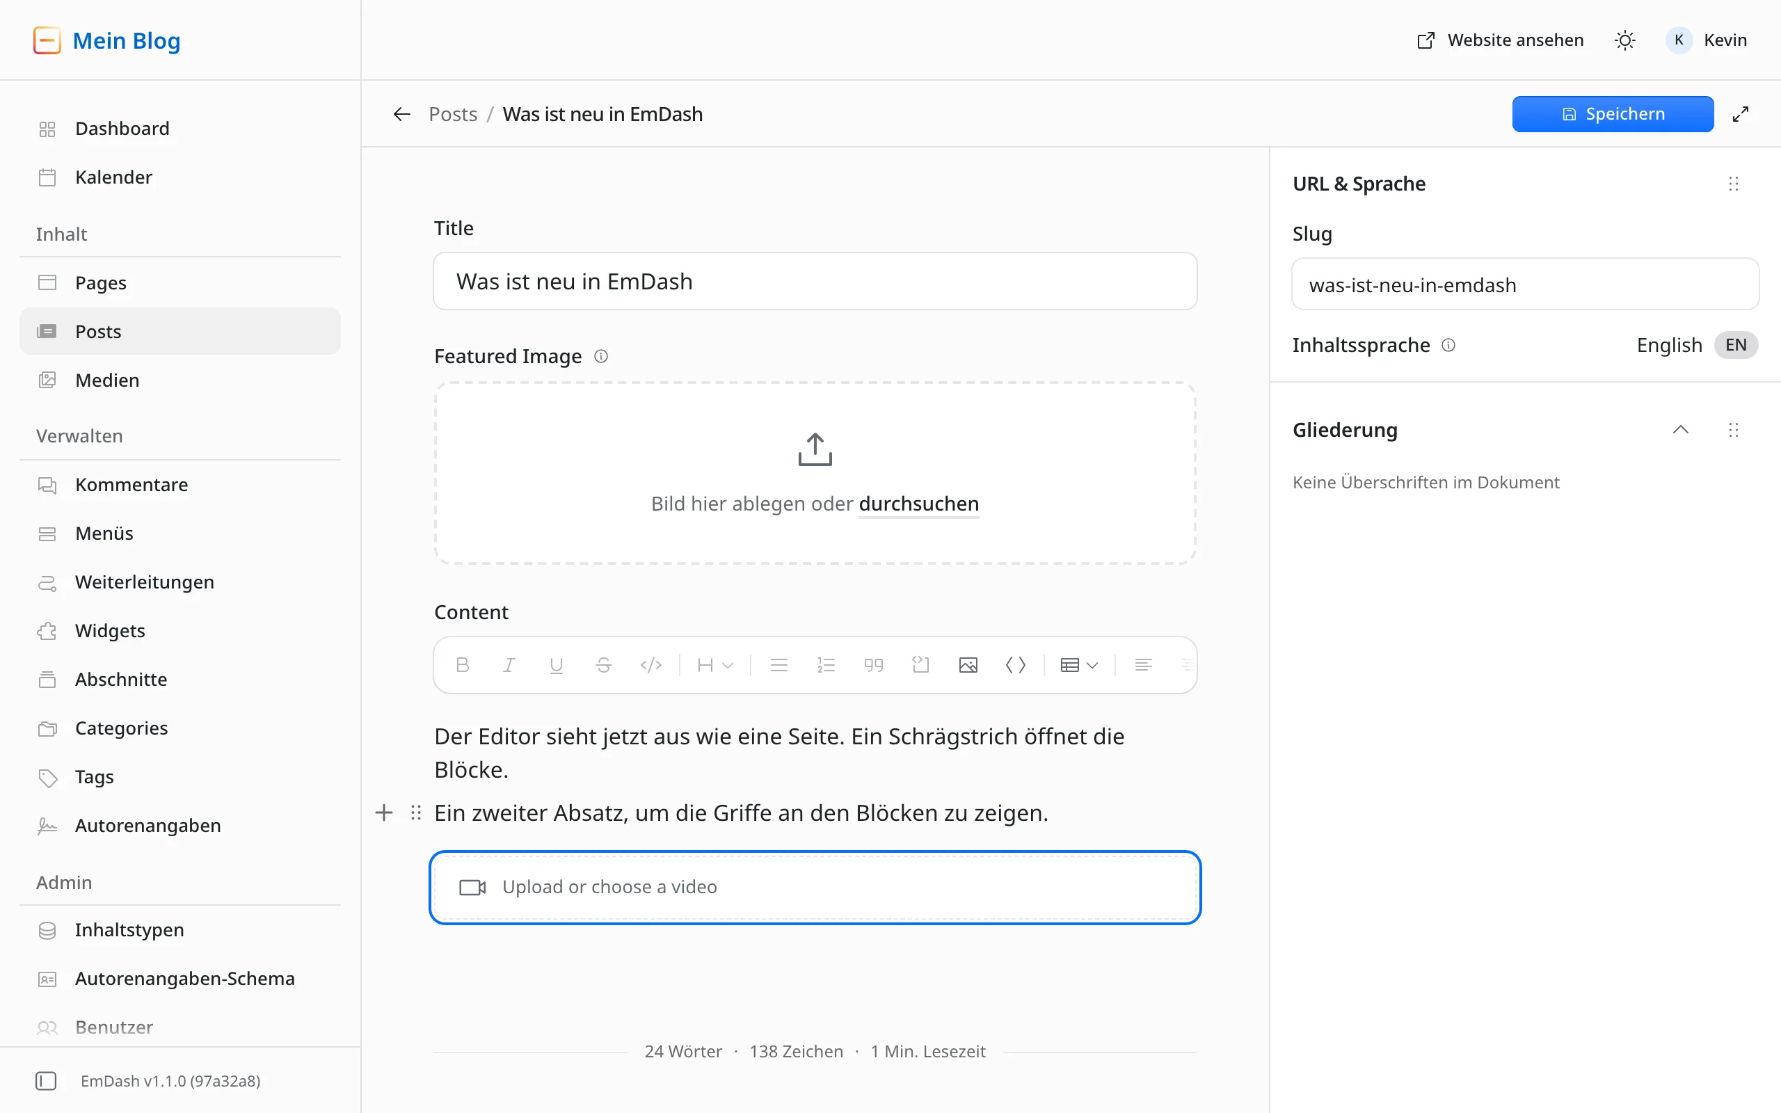Click the first paragraph about the Editor
Viewport: 1781px width, 1113px height.
point(779,753)
